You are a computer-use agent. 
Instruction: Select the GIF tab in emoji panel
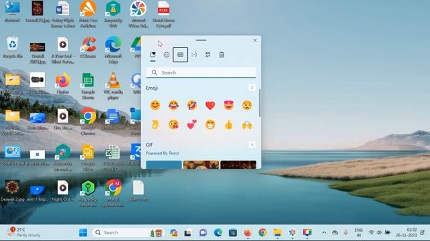point(180,55)
